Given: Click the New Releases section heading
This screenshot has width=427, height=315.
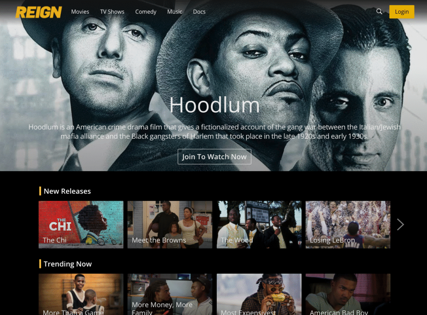Looking at the screenshot, I should [67, 191].
